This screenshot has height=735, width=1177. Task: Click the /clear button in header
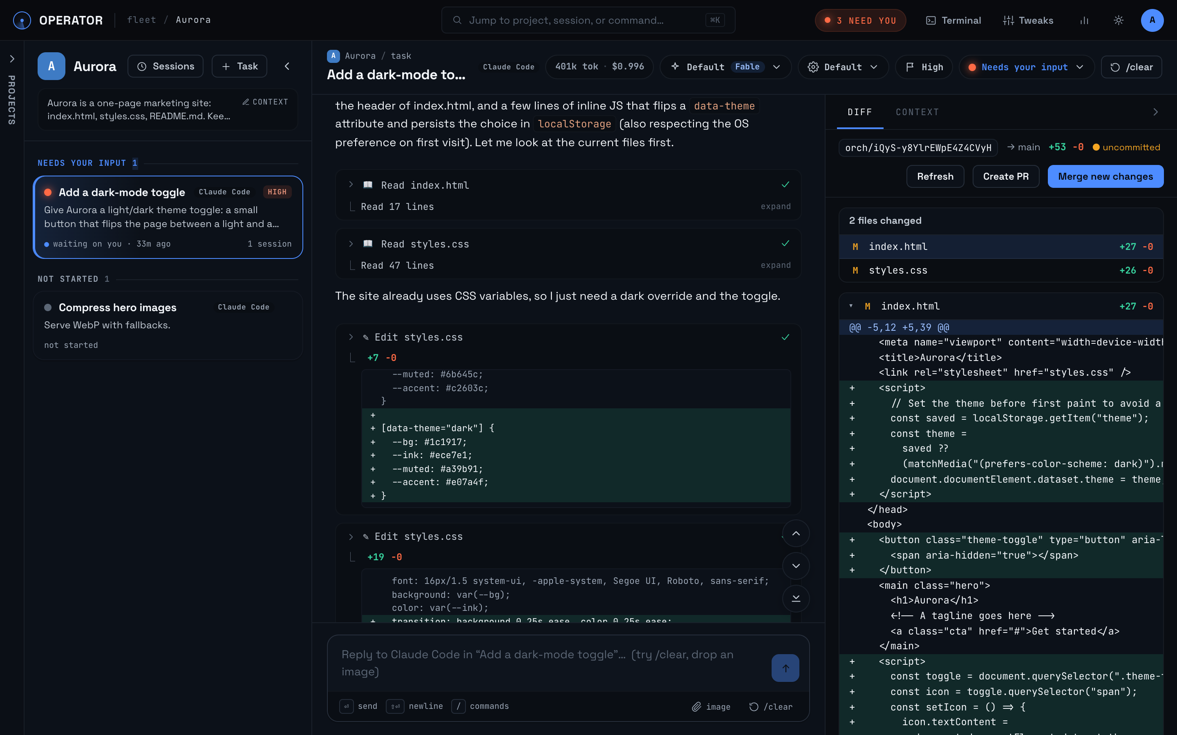[1131, 67]
